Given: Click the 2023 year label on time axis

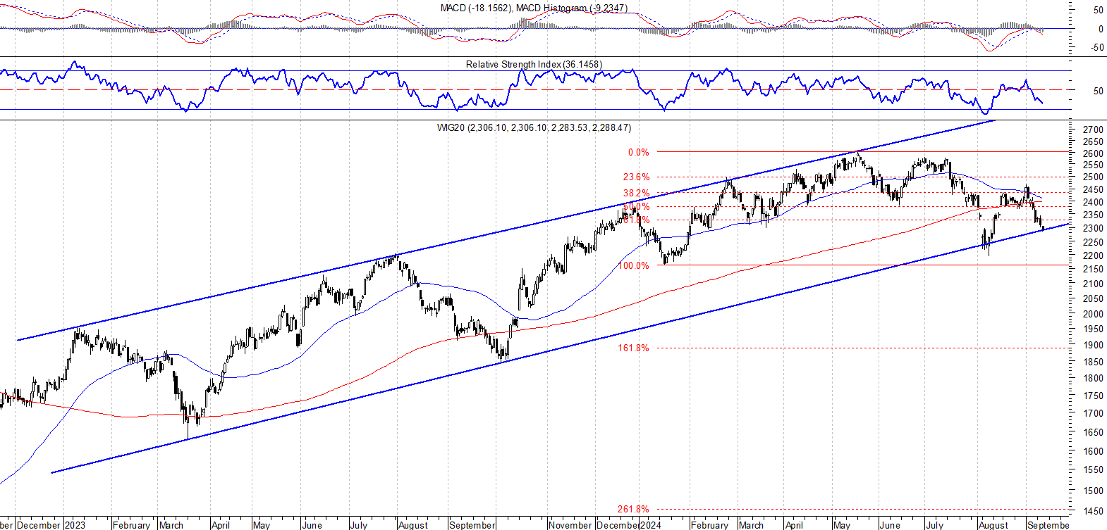Looking at the screenshot, I should (x=75, y=525).
